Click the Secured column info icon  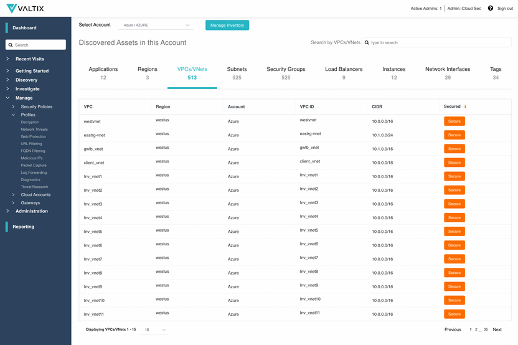coord(465,106)
